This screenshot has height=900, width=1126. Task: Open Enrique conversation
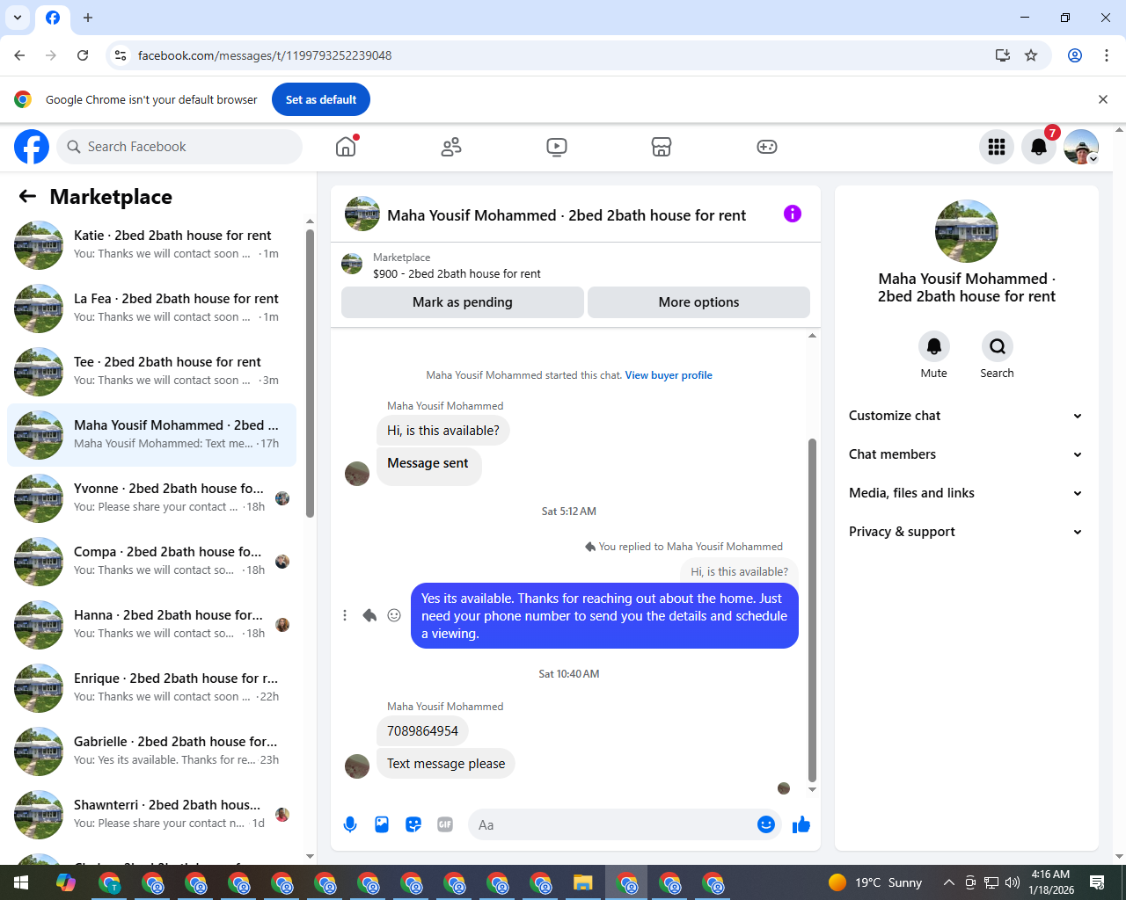coord(151,688)
